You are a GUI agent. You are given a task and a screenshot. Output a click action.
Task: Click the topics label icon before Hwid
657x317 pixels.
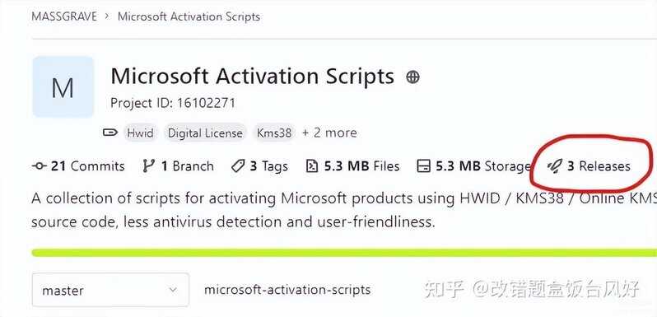110,133
